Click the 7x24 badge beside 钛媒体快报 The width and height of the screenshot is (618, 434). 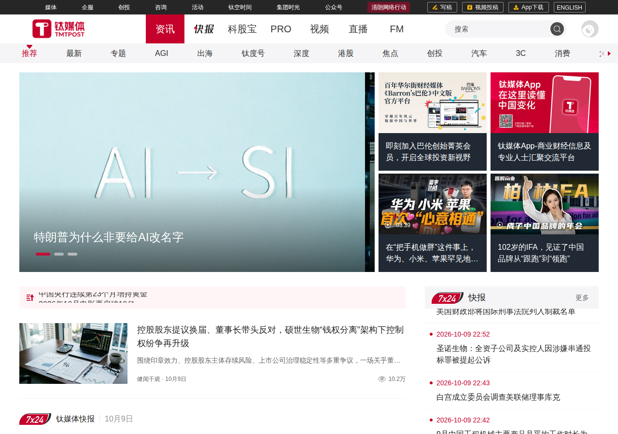35,419
